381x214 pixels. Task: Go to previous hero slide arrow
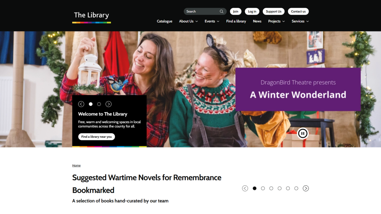(x=81, y=104)
